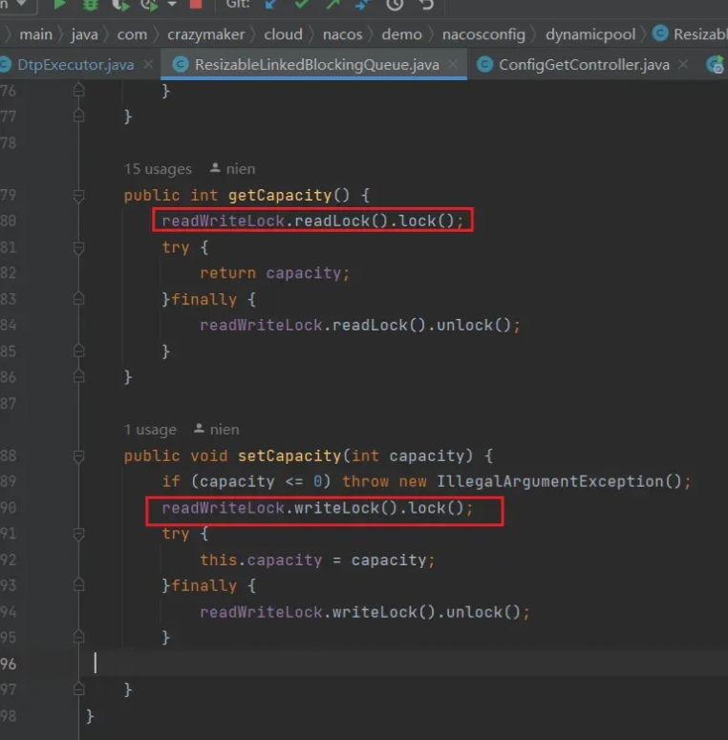Click 'this.capacity = capacity;' on line 92
Viewport: 728px width, 740px height.
(317, 560)
